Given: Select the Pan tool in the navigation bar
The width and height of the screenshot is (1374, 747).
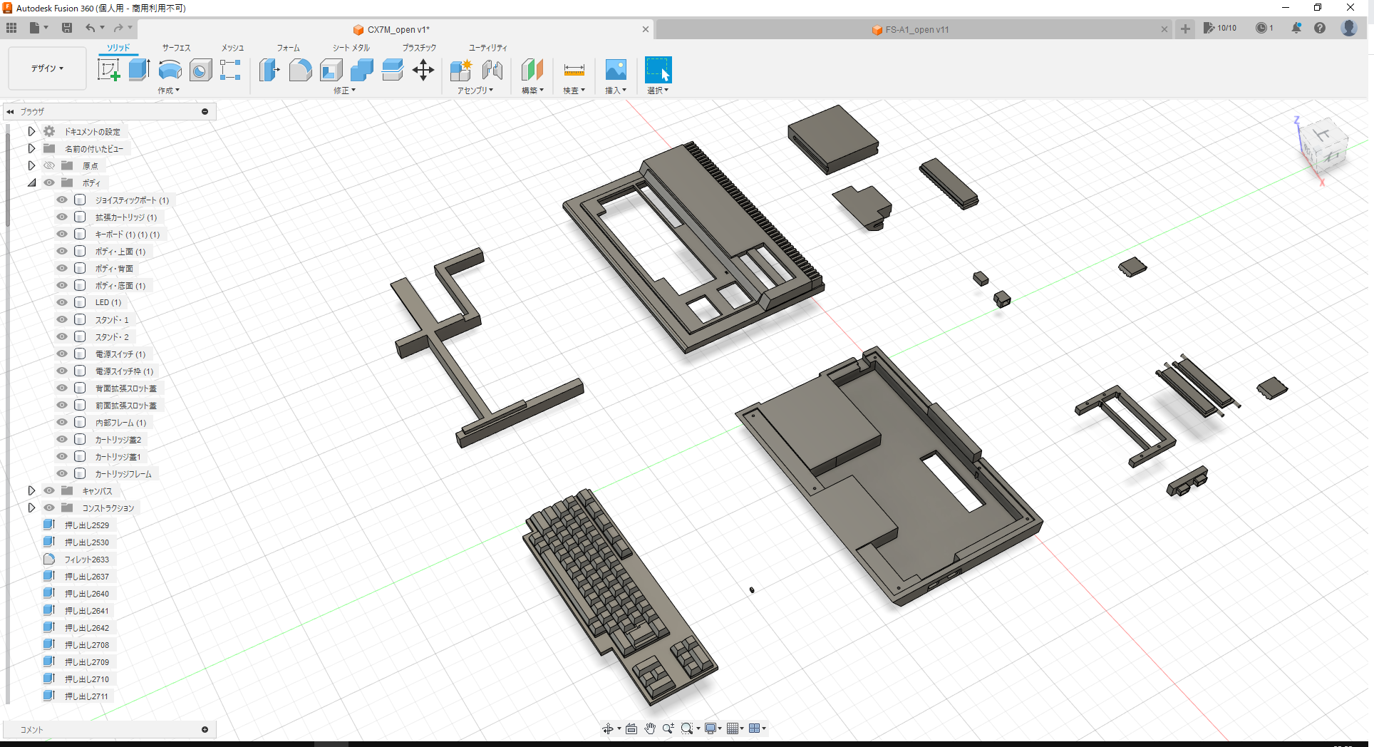Looking at the screenshot, I should point(649,728).
